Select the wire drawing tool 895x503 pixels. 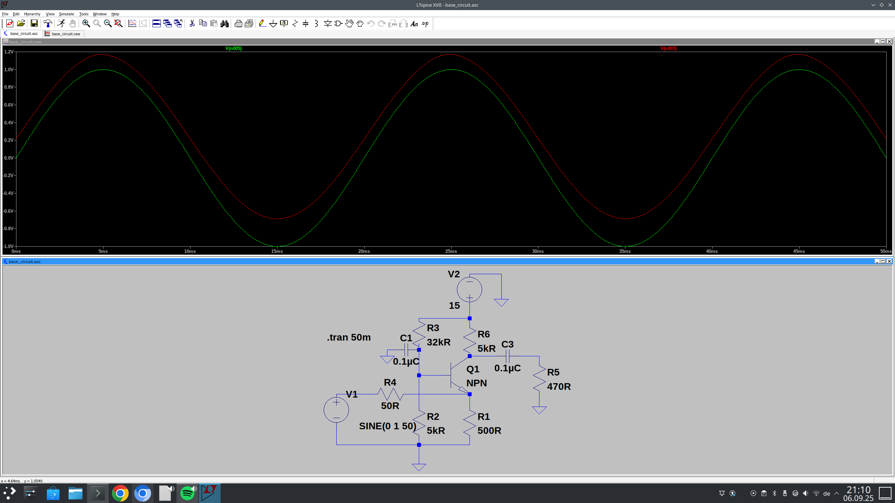click(x=263, y=23)
